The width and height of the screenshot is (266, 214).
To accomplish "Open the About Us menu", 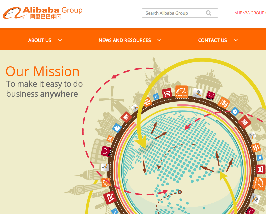I will tap(40, 40).
